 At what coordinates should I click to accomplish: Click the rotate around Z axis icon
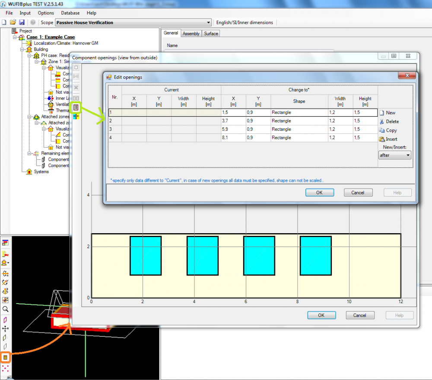point(6,291)
